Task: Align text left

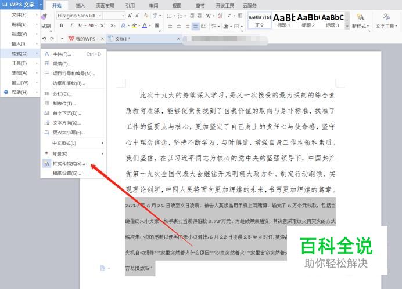Action: (x=170, y=26)
